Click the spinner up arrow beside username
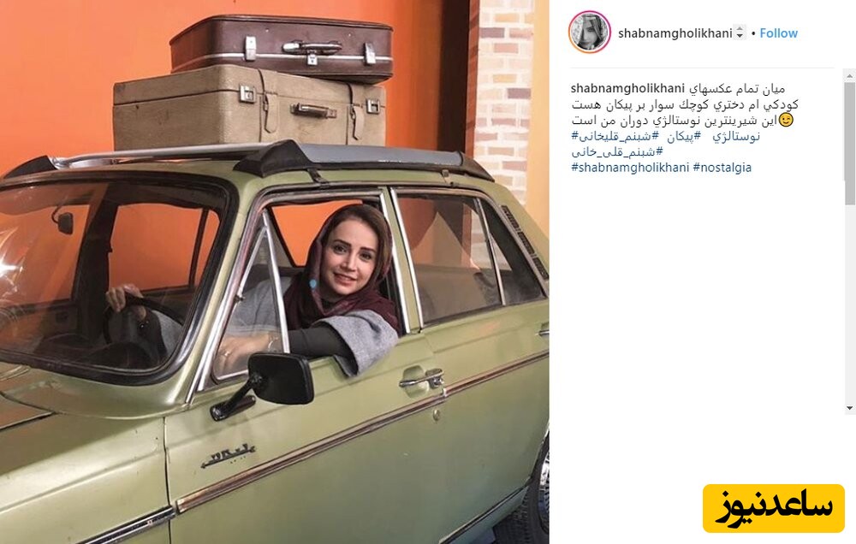The width and height of the screenshot is (856, 544). (740, 29)
